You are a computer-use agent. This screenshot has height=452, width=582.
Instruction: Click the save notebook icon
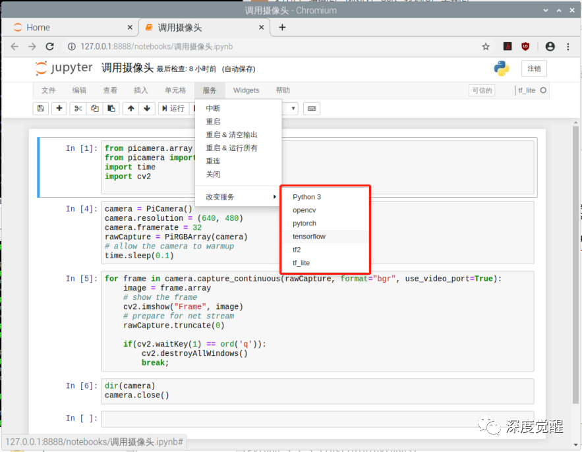[x=41, y=108]
